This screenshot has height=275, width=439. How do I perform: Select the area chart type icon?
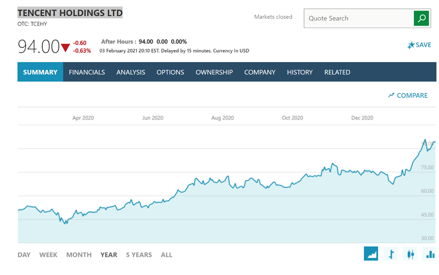tap(371, 254)
